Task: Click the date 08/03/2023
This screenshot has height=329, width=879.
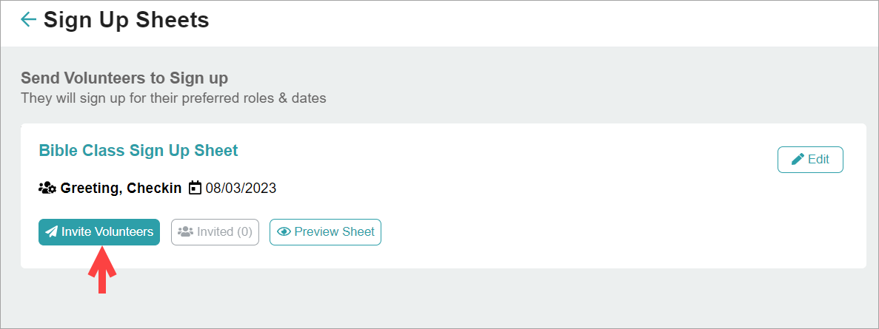Action: (241, 188)
